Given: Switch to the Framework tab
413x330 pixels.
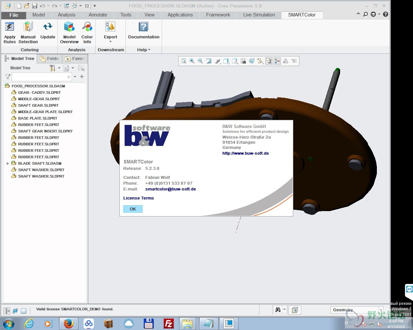Looking at the screenshot, I should click(218, 15).
